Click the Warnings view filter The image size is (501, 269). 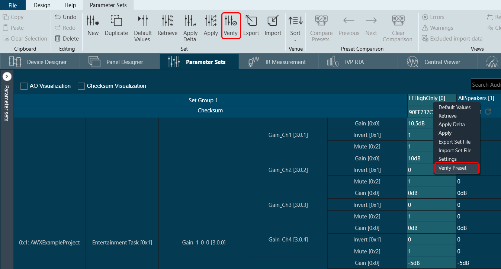coord(437,28)
